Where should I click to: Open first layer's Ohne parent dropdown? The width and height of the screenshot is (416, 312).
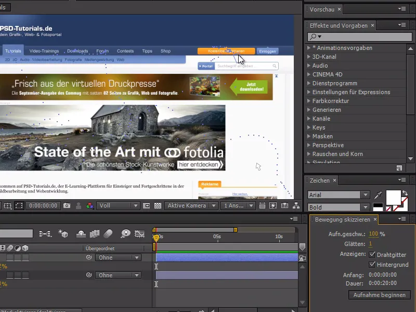click(119, 257)
